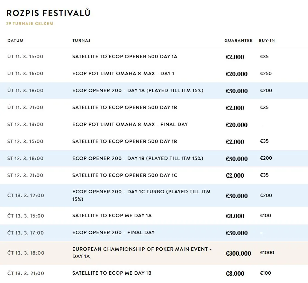Click the Rozpis Festivalů heading
Screen dimensions: 308x283
(x=48, y=13)
